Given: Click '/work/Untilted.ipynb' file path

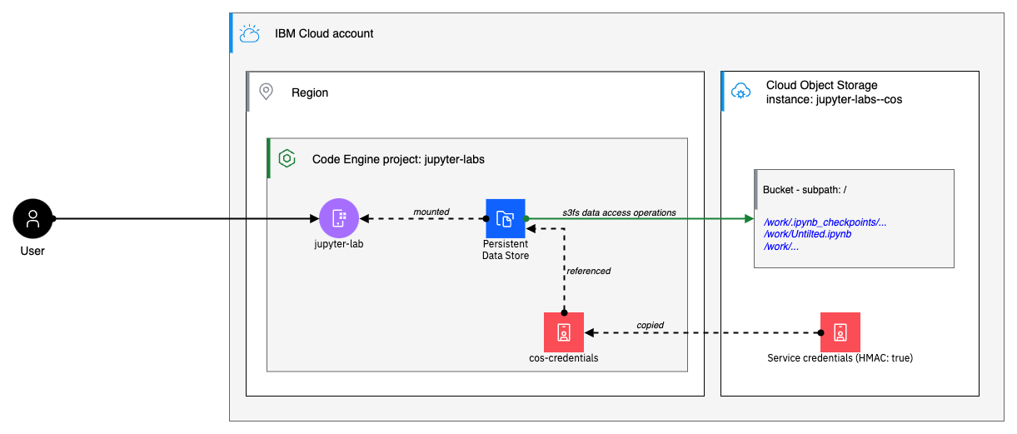Looking at the screenshot, I should coord(807,234).
